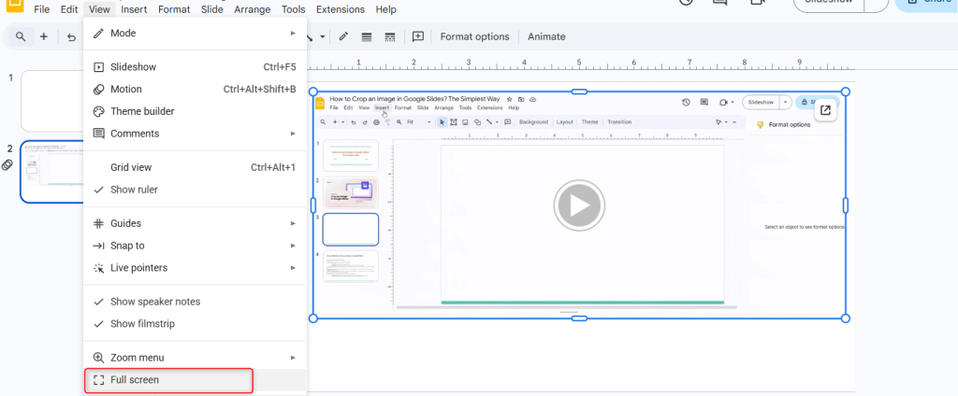Image resolution: width=958 pixels, height=396 pixels.
Task: Select slide 1 thumbnail in filmstrip
Action: [x=52, y=101]
